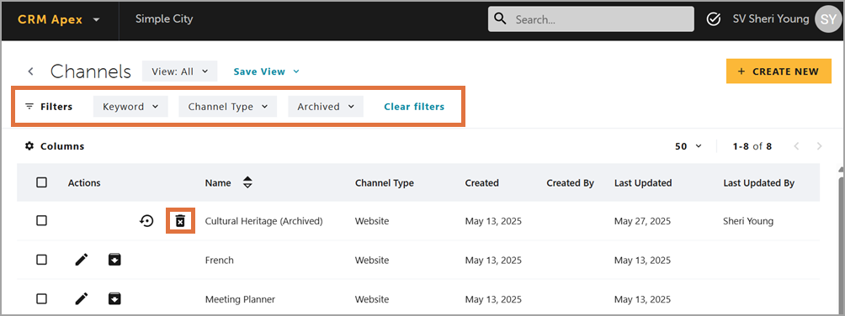This screenshot has width=845, height=316.
Task: Edit the Meeting Planner channel
Action: click(x=81, y=299)
